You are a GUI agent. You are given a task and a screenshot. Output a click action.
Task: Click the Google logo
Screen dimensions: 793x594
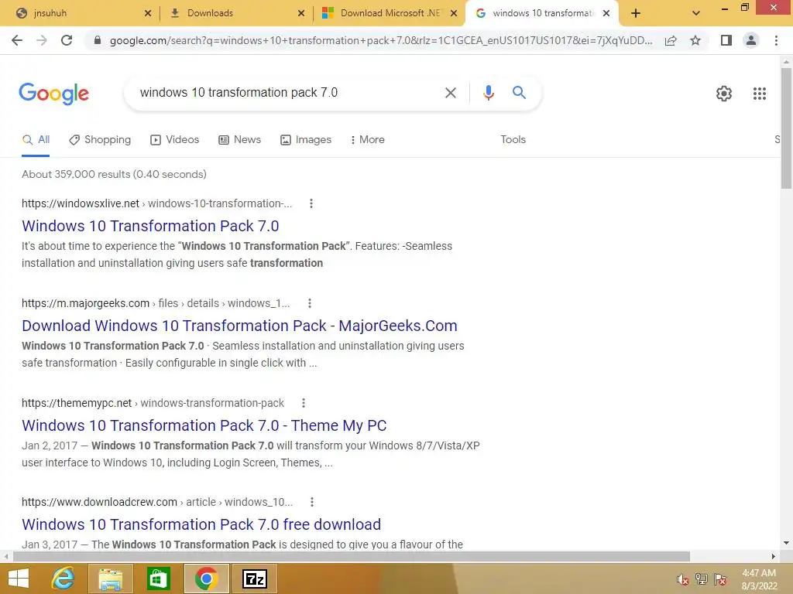pos(53,94)
